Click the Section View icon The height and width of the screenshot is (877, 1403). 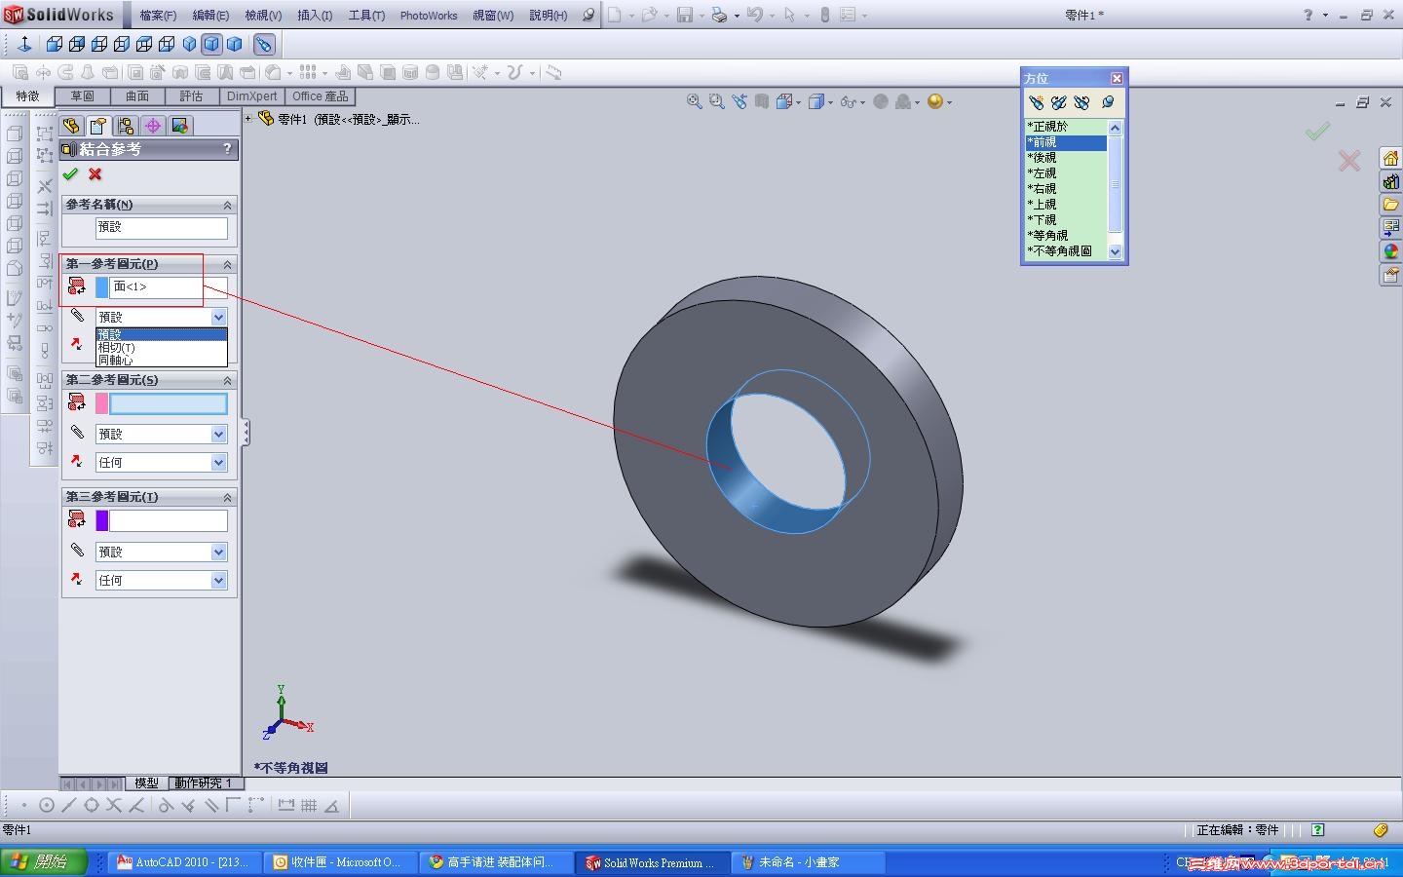click(762, 101)
